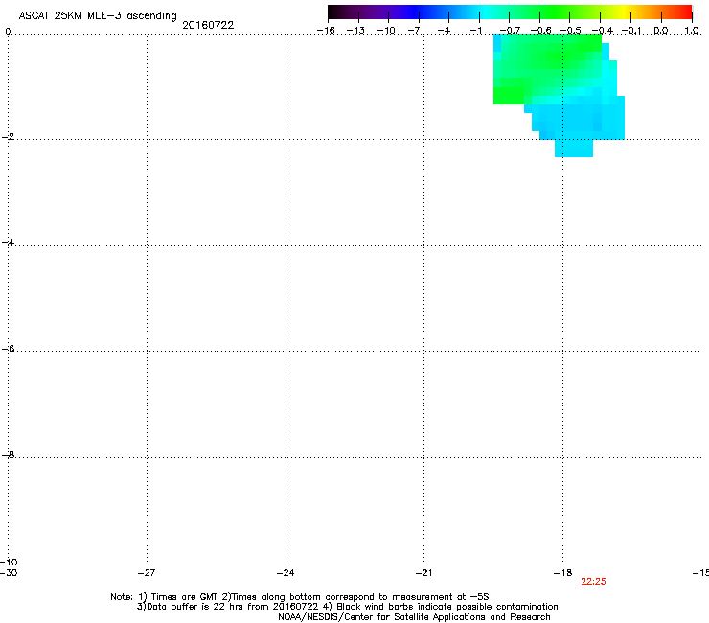The image size is (709, 623).
Task: Click the color scale label '-0.7'
Action: click(x=510, y=31)
